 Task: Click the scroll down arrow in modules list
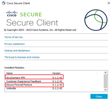tap(106, 90)
